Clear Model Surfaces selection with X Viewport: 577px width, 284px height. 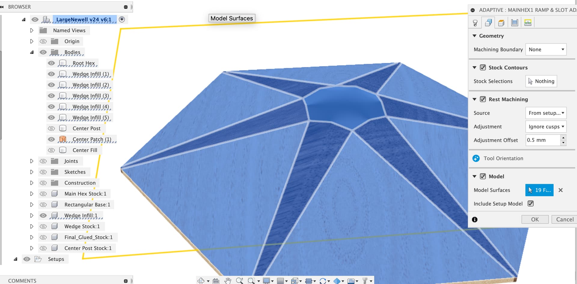560,190
